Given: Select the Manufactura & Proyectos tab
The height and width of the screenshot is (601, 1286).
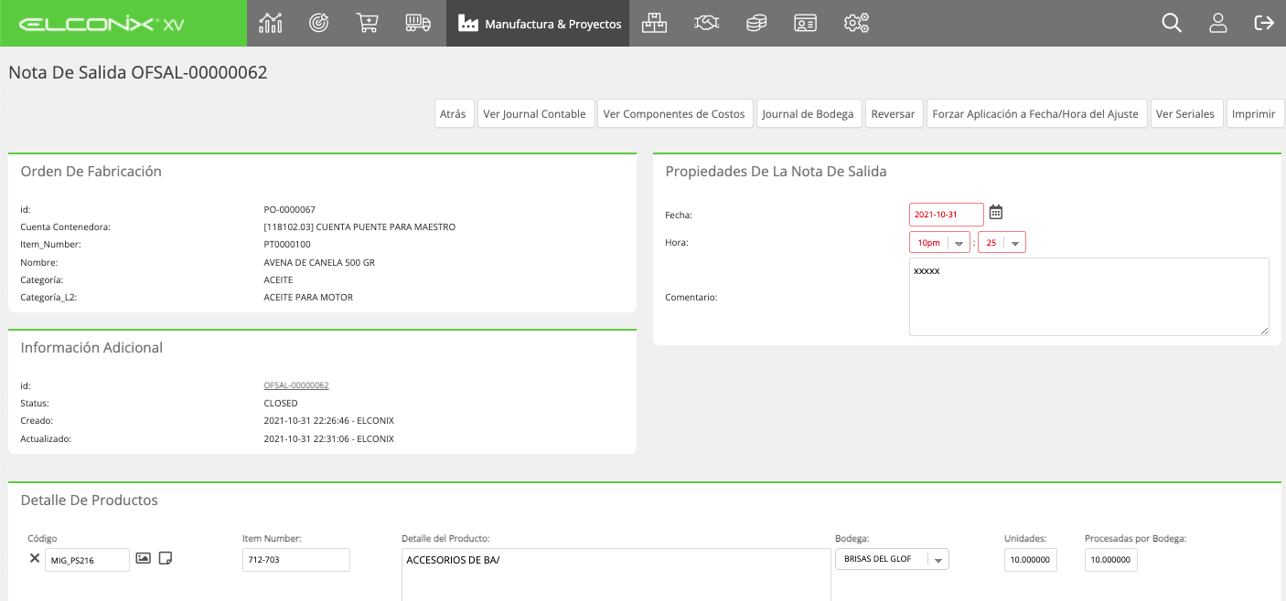Looking at the screenshot, I should click(538, 23).
